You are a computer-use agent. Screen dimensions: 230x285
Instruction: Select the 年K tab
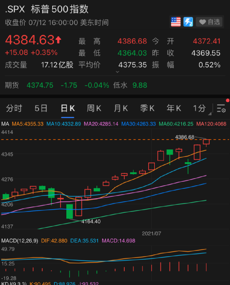coord(174,108)
